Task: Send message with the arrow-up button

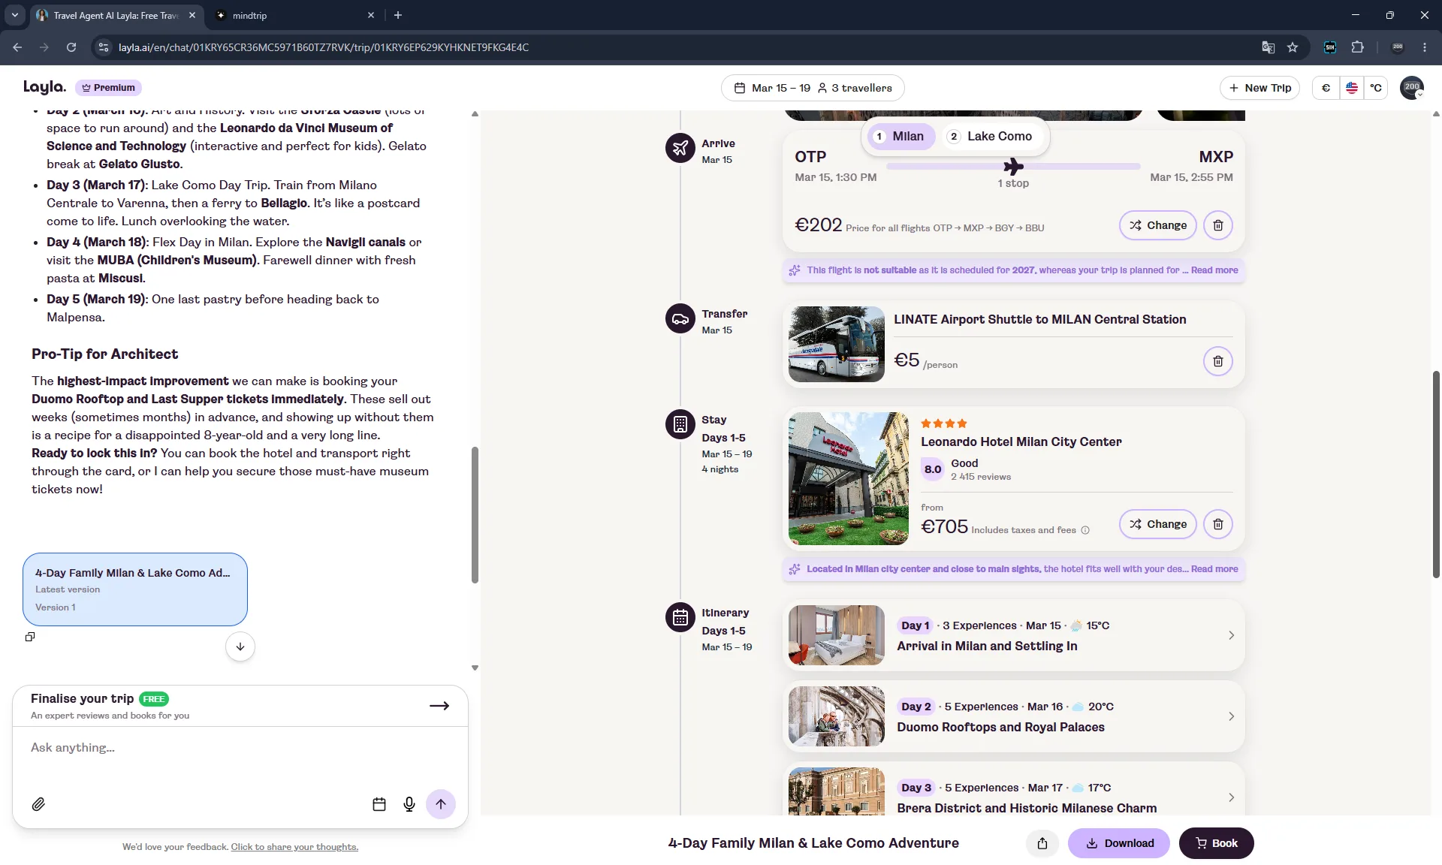Action: click(x=441, y=804)
